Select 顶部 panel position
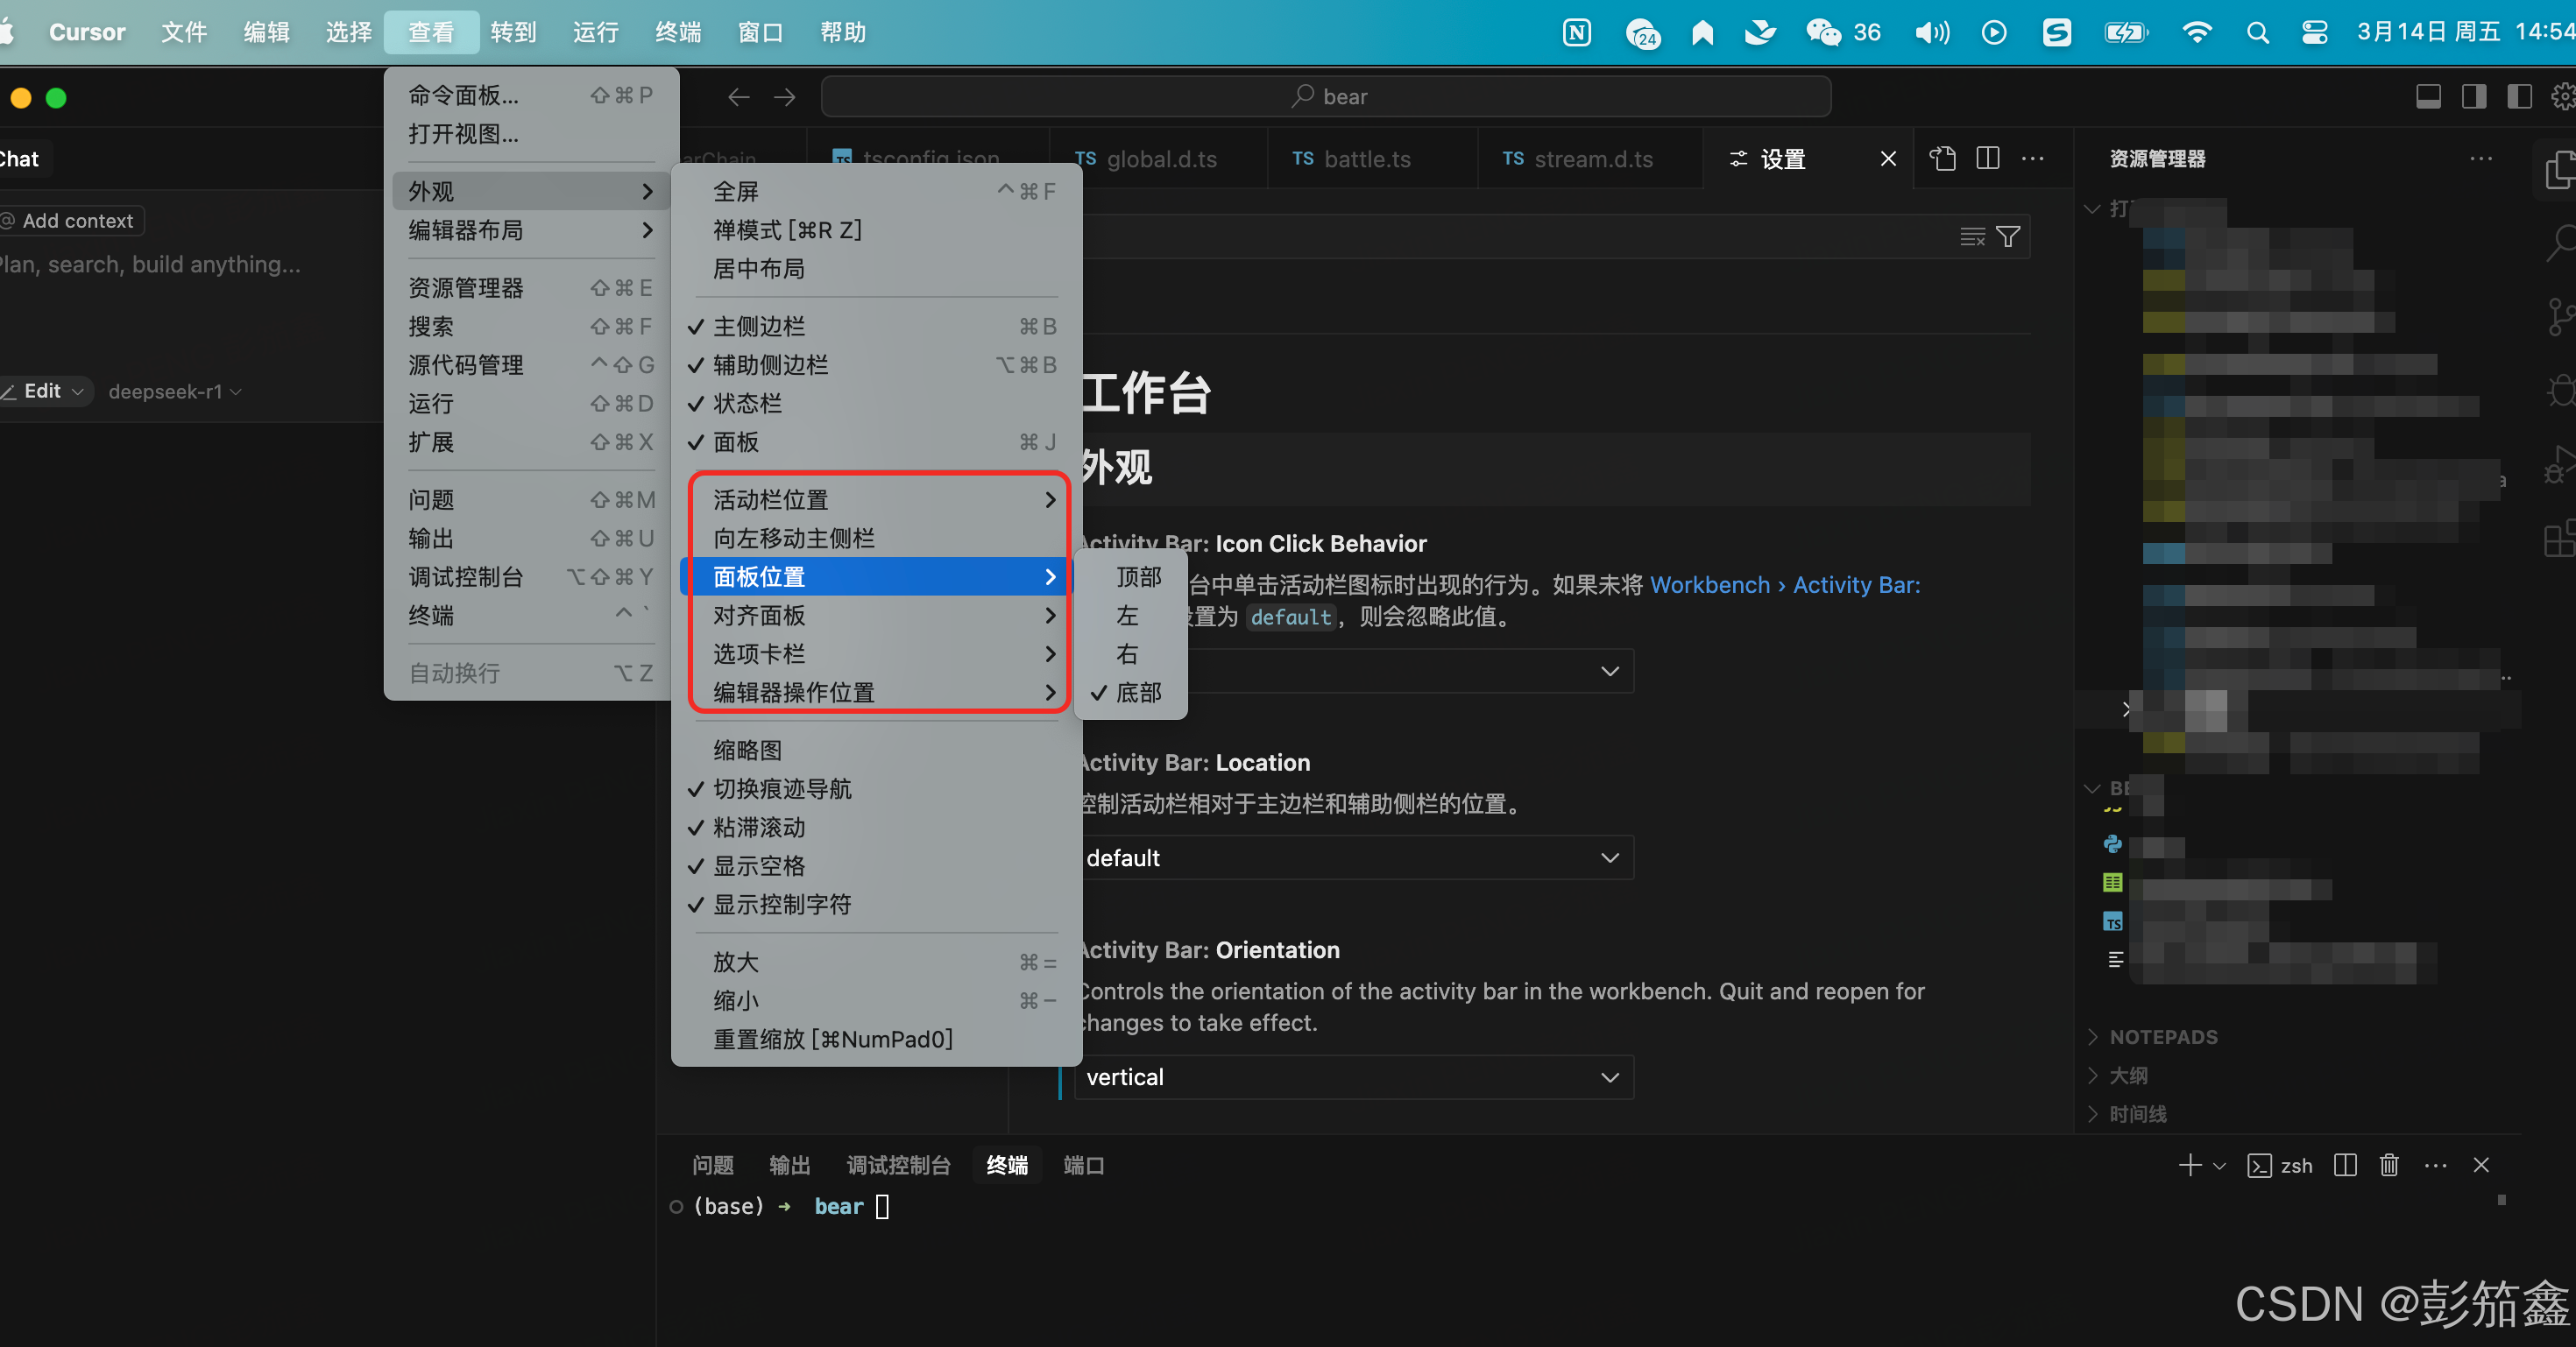The height and width of the screenshot is (1347, 2576). click(1138, 576)
